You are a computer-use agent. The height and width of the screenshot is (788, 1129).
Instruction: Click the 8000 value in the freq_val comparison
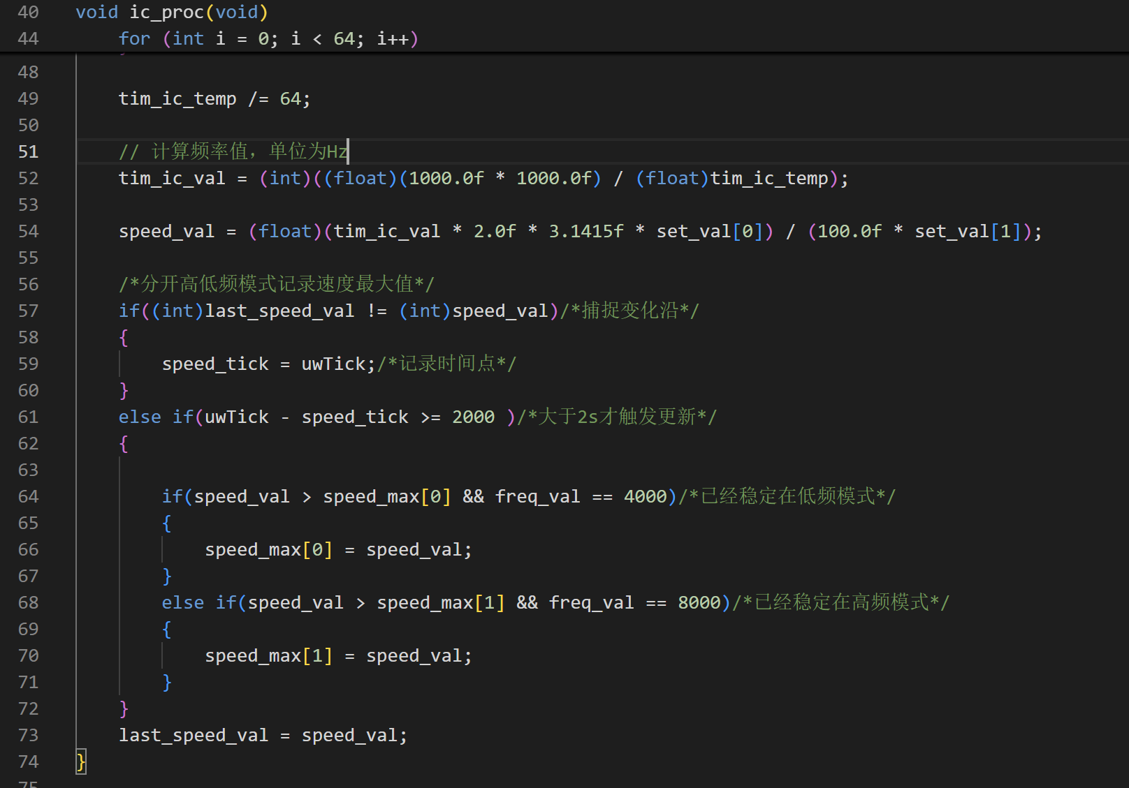699,603
